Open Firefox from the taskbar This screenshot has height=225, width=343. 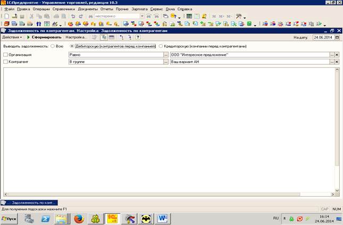pyautogui.click(x=79, y=219)
